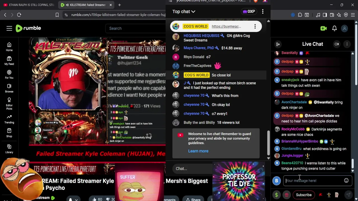Open Rumble notifications bell

click(335, 28)
